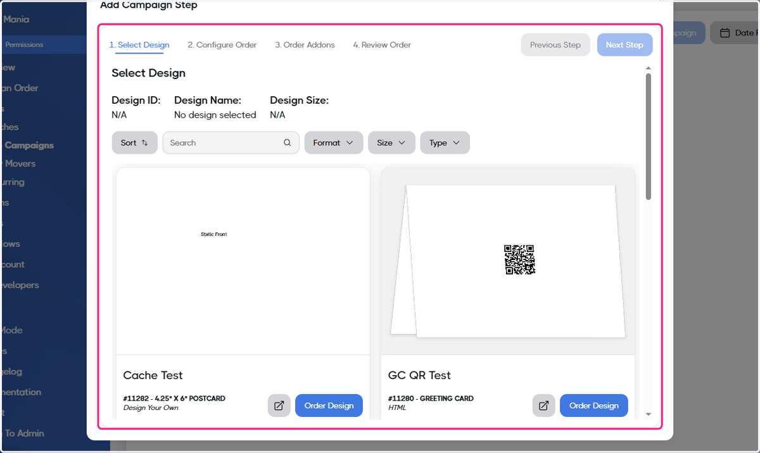Click the scroll up arrow of design list

pos(649,68)
